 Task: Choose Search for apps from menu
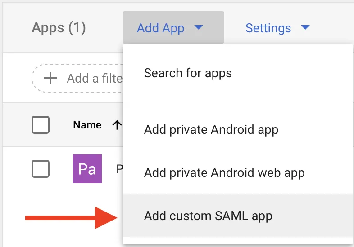coord(188,73)
